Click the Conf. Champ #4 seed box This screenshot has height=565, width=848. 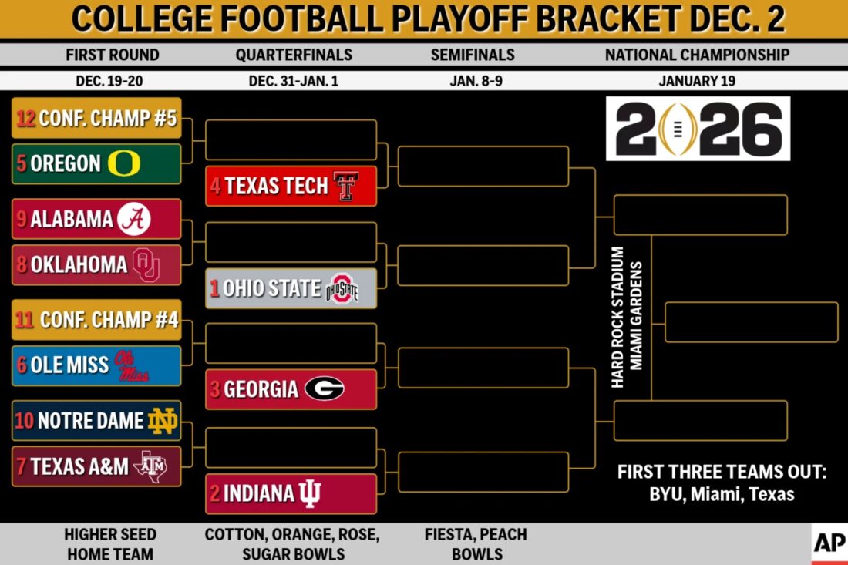pyautogui.click(x=97, y=320)
